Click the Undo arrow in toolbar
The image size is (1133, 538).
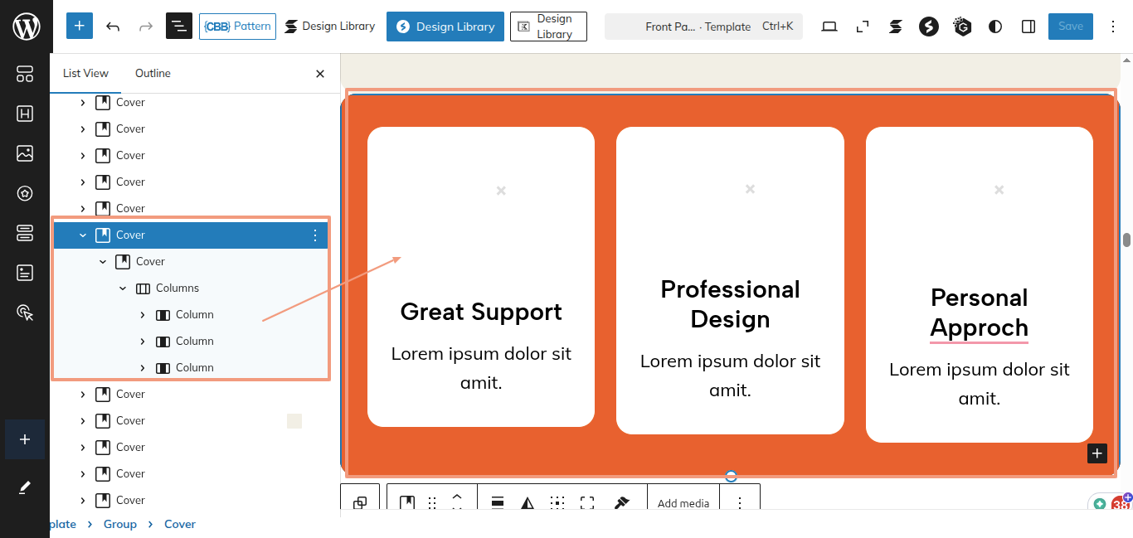pos(113,27)
